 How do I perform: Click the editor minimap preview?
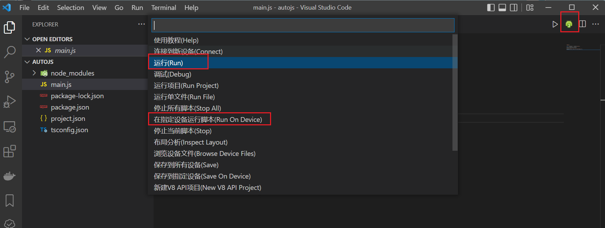583,47
